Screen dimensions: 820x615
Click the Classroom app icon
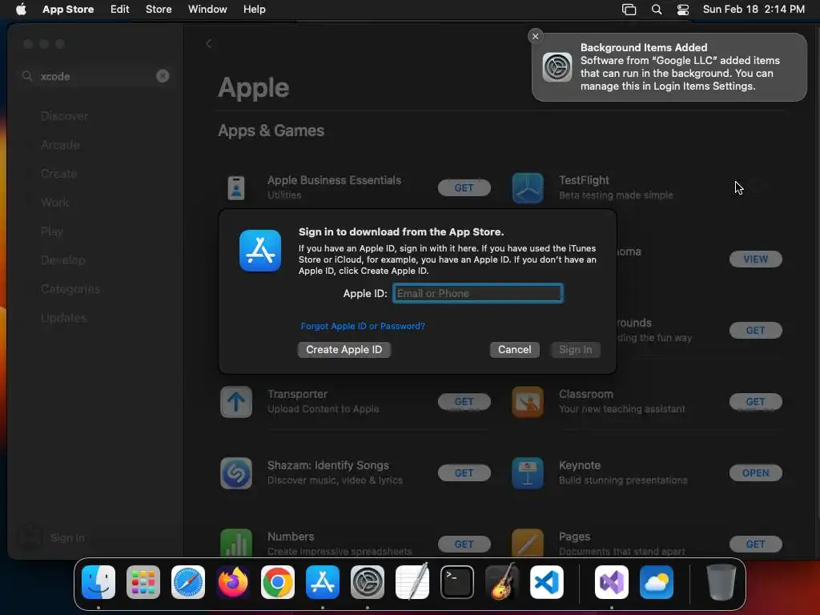coord(527,402)
